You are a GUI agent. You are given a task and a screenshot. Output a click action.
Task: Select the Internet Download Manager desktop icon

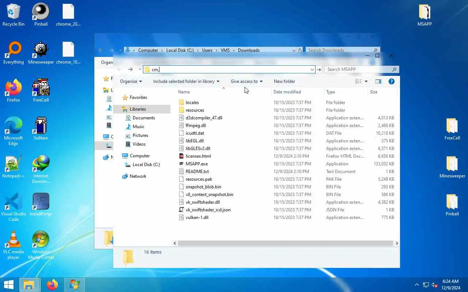41,169
